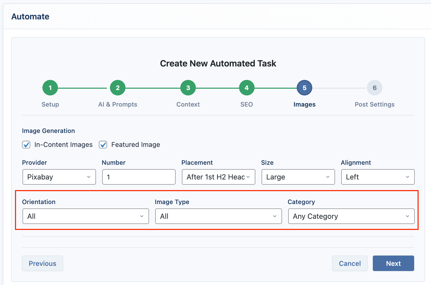
Task: Open step 4 SEO circle
Action: [247, 88]
